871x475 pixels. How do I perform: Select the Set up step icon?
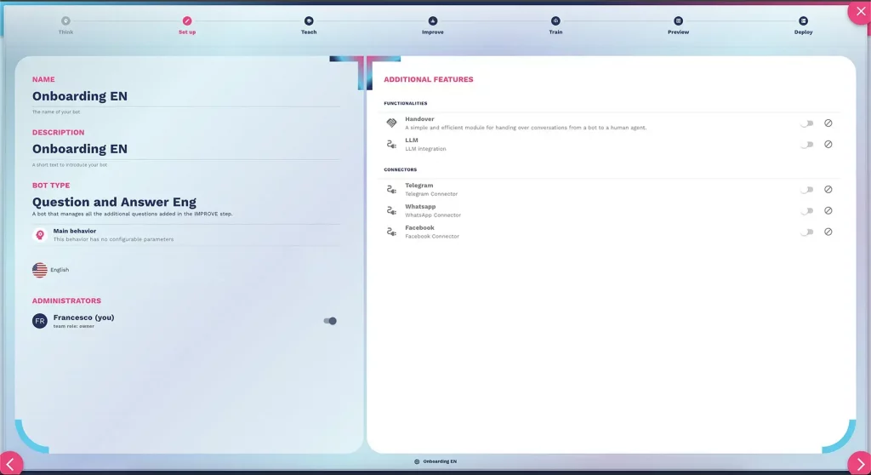pyautogui.click(x=187, y=21)
